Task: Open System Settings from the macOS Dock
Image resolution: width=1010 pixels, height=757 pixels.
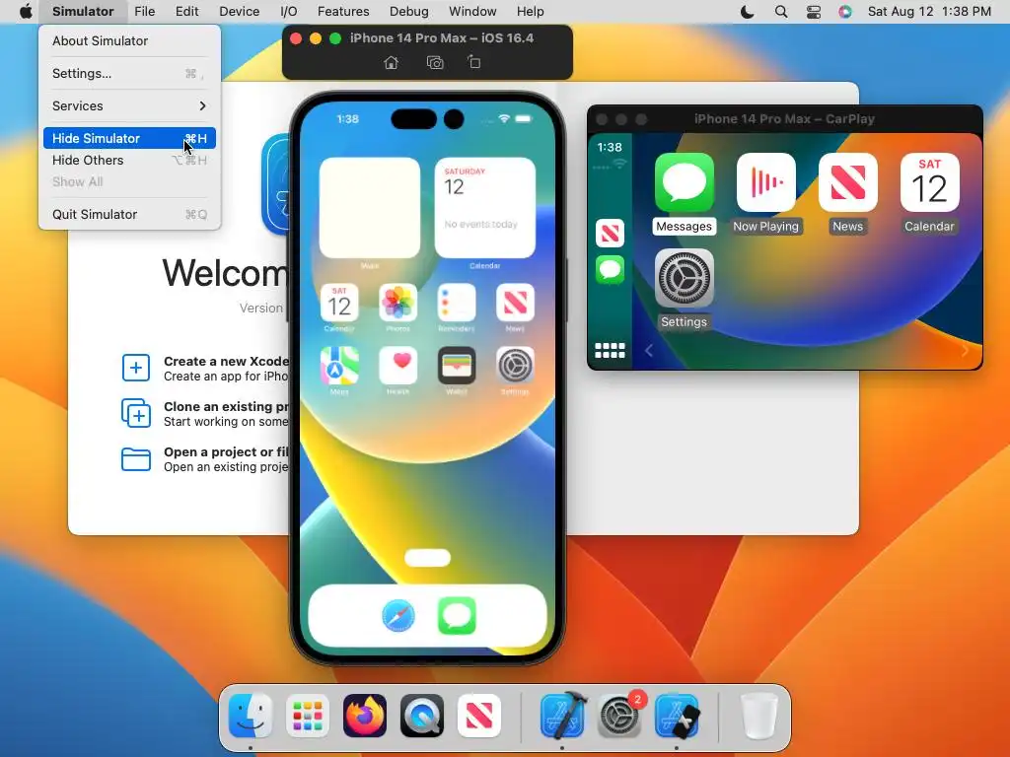Action: 619,716
